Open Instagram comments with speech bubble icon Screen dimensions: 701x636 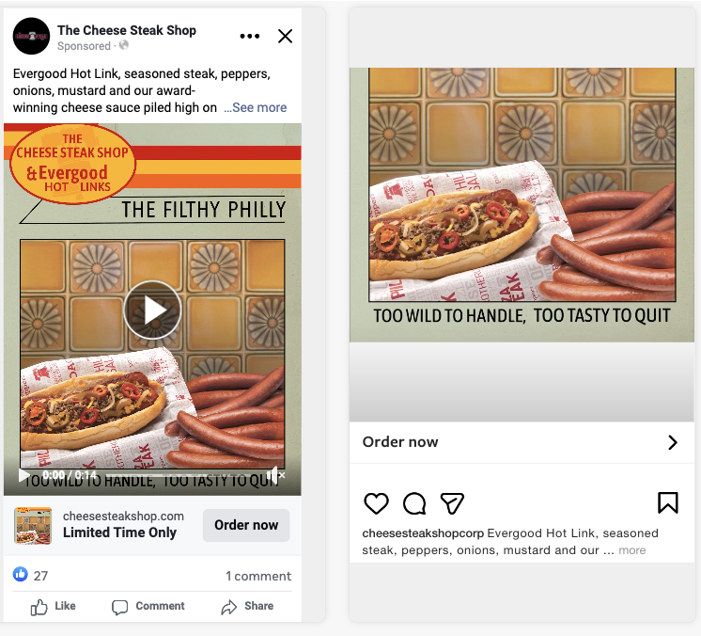click(414, 503)
